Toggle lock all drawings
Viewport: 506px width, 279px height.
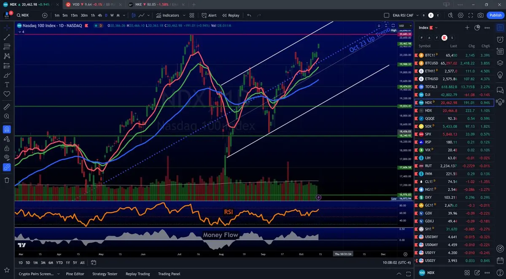point(7,148)
